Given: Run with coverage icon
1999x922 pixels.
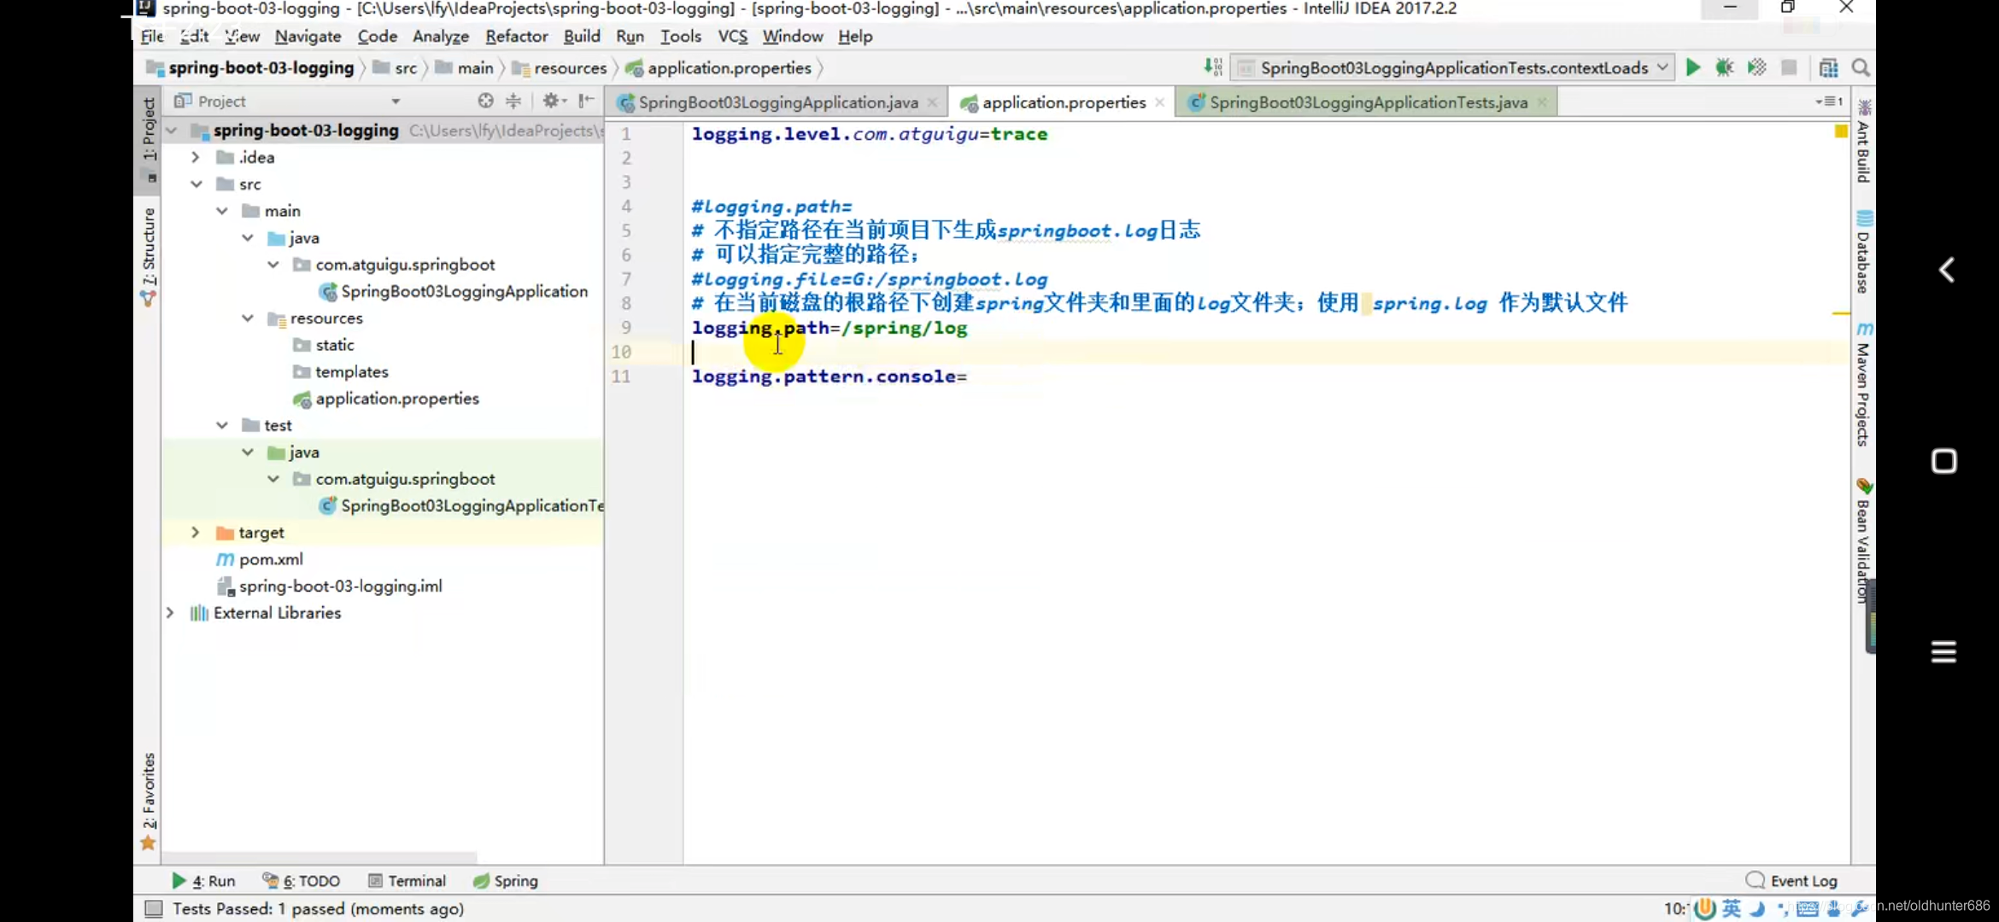Looking at the screenshot, I should click(1756, 67).
